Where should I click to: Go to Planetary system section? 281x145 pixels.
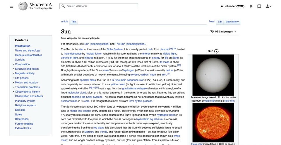click(x=25, y=101)
